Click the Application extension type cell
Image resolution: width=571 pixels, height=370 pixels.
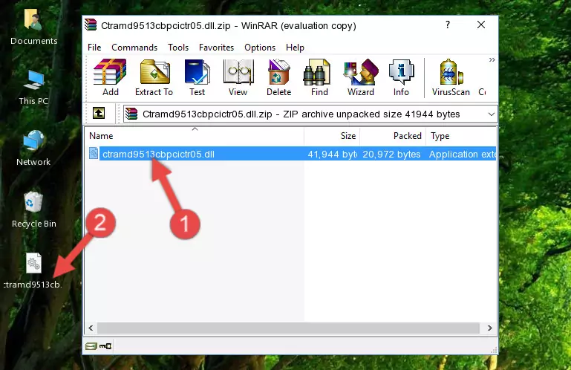462,155
